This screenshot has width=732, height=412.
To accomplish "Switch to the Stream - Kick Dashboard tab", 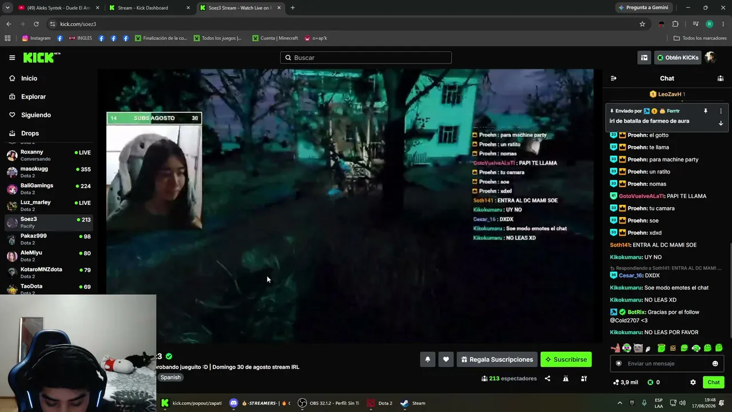I will (150, 8).
